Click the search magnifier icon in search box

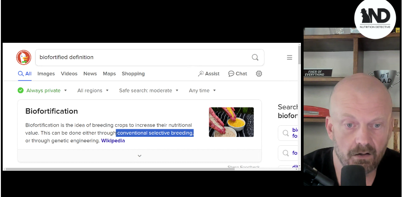tap(255, 57)
